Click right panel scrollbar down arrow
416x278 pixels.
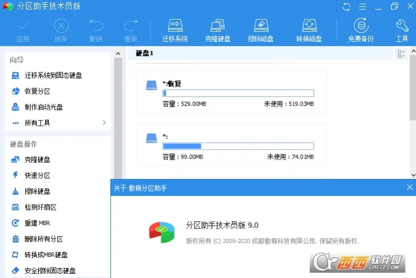[x=413, y=175]
